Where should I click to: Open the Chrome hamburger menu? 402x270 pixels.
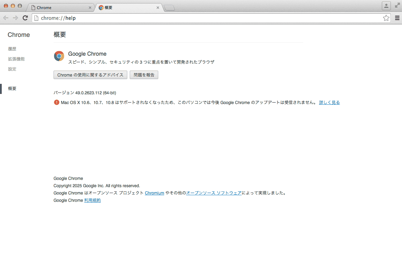click(397, 18)
